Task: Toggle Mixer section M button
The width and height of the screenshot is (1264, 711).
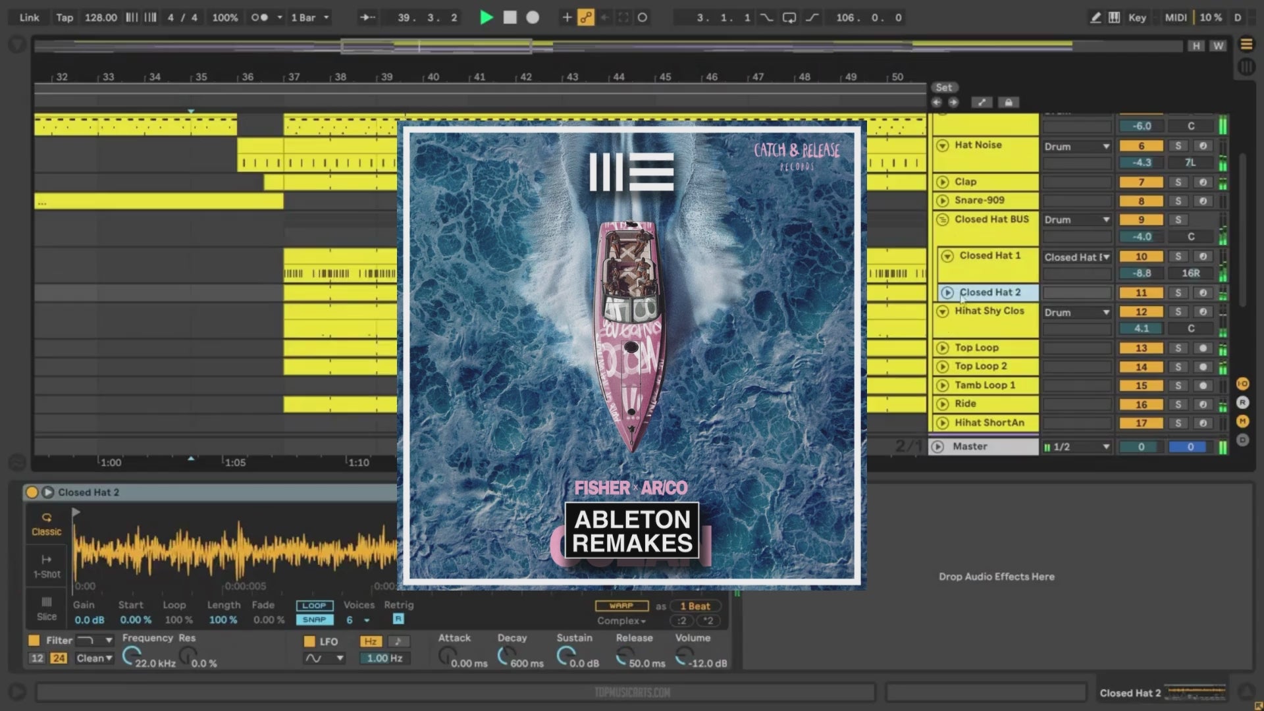Action: (1242, 421)
